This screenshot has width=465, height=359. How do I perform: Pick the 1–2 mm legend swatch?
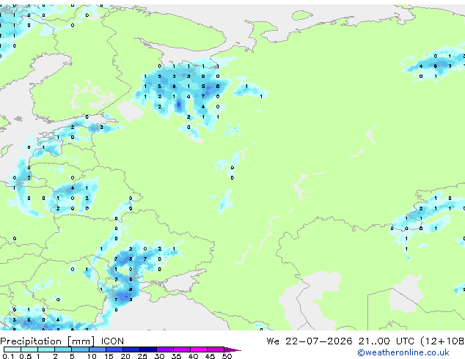click(46, 349)
